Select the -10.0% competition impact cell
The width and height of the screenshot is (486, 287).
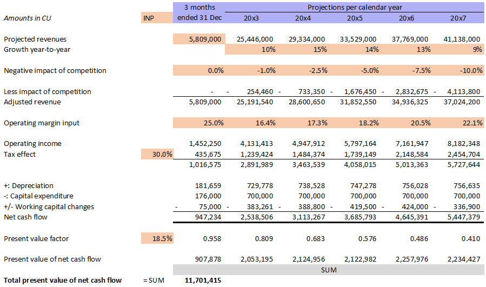point(458,71)
